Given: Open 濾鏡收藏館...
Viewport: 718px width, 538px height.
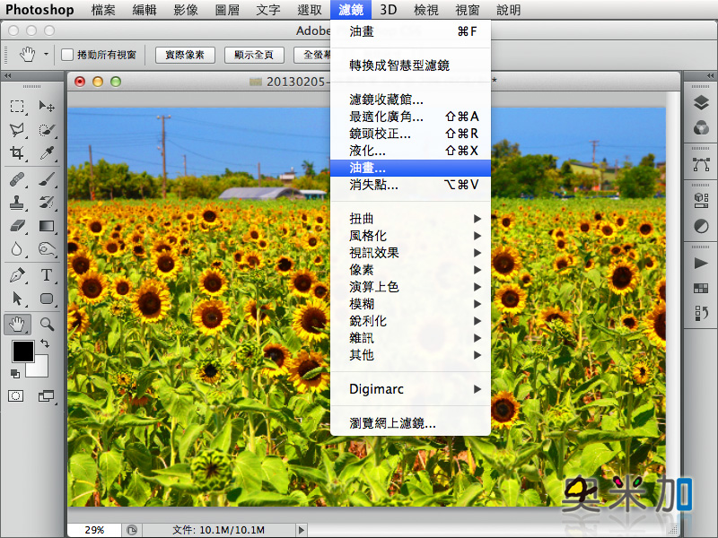Looking at the screenshot, I should (410, 100).
